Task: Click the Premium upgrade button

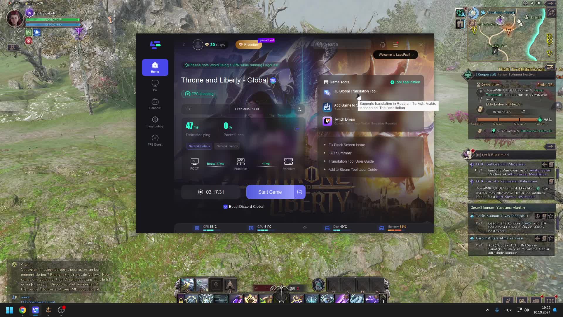Action: [249, 45]
